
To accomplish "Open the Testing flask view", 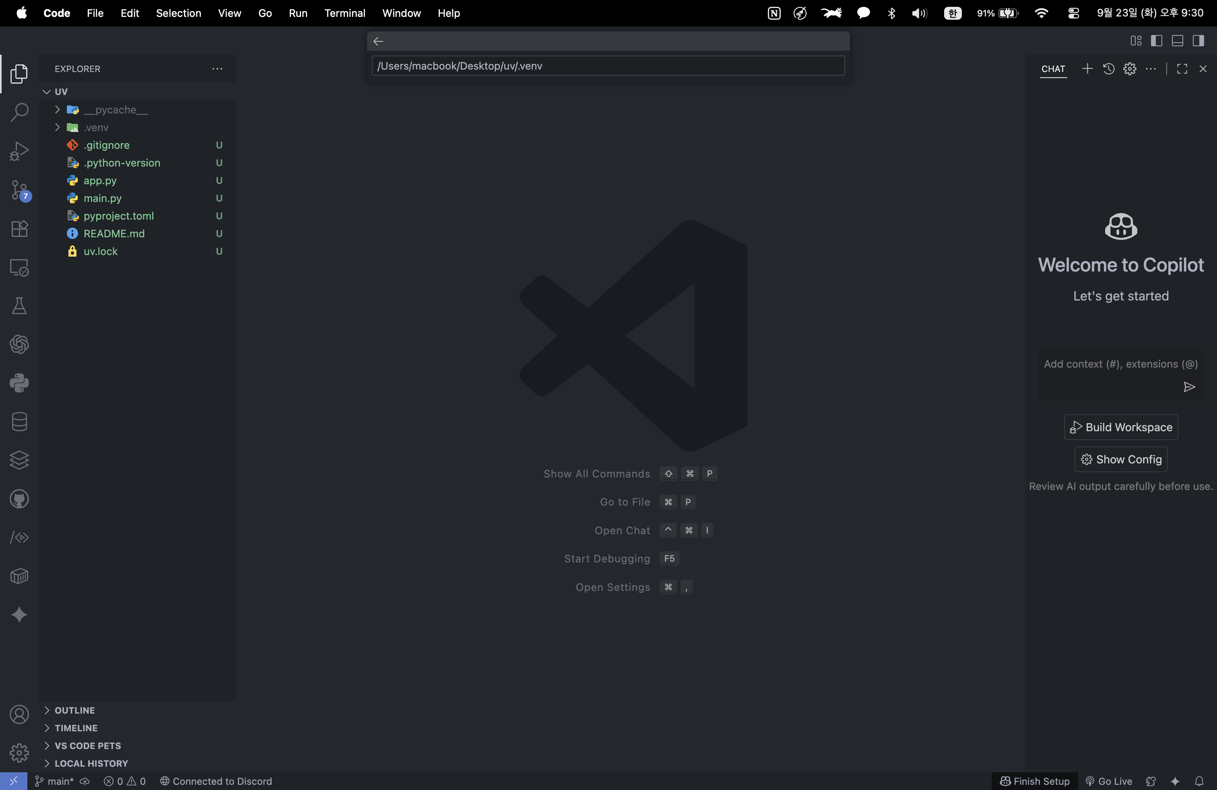I will (x=19, y=306).
